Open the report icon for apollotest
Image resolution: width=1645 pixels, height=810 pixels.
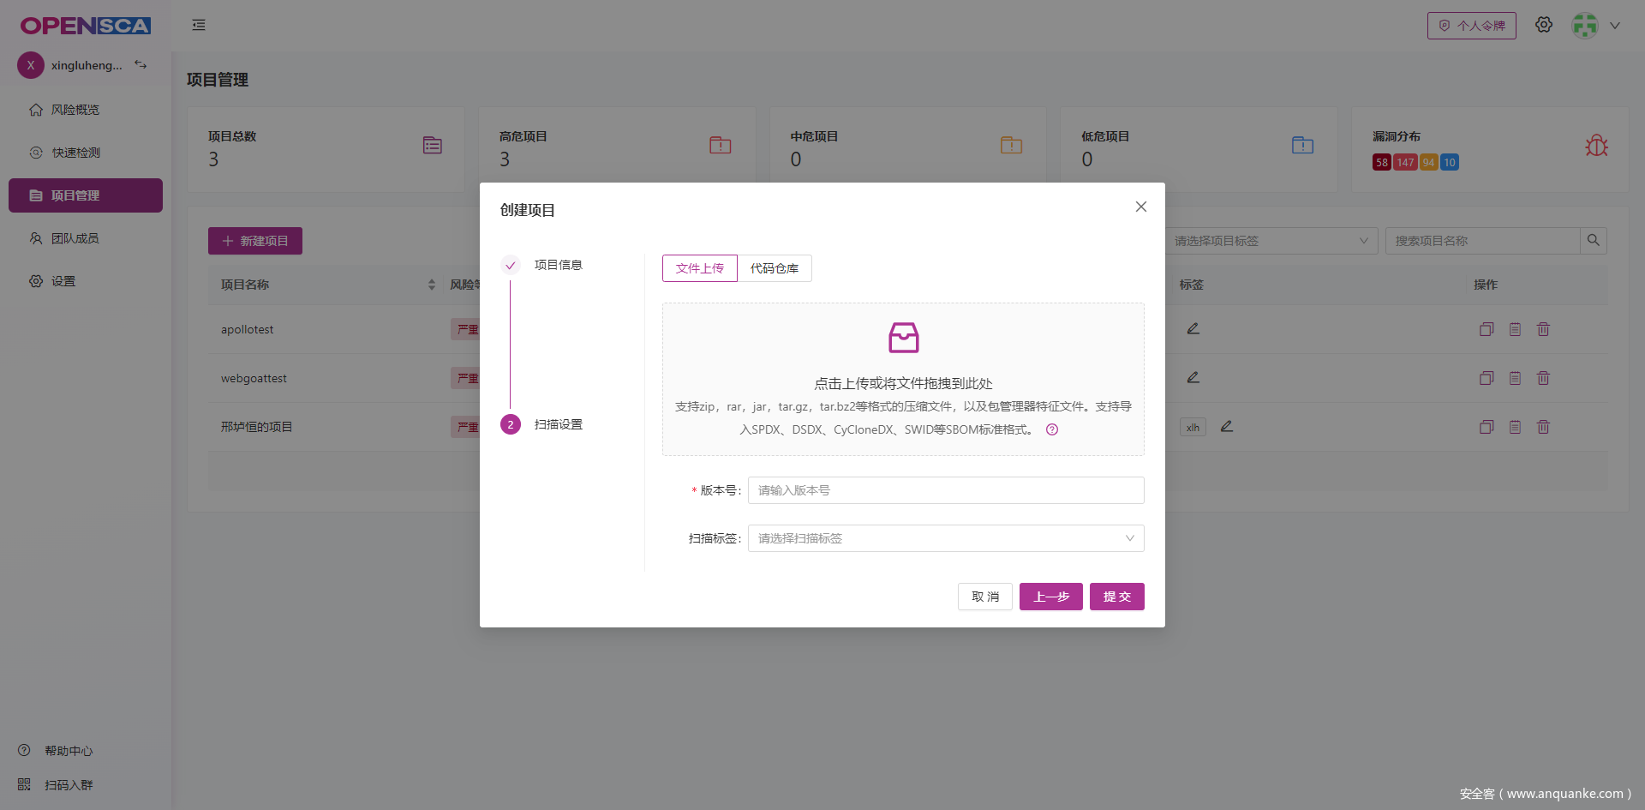1515,329
